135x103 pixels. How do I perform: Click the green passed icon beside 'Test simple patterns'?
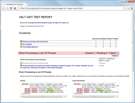[21, 47]
